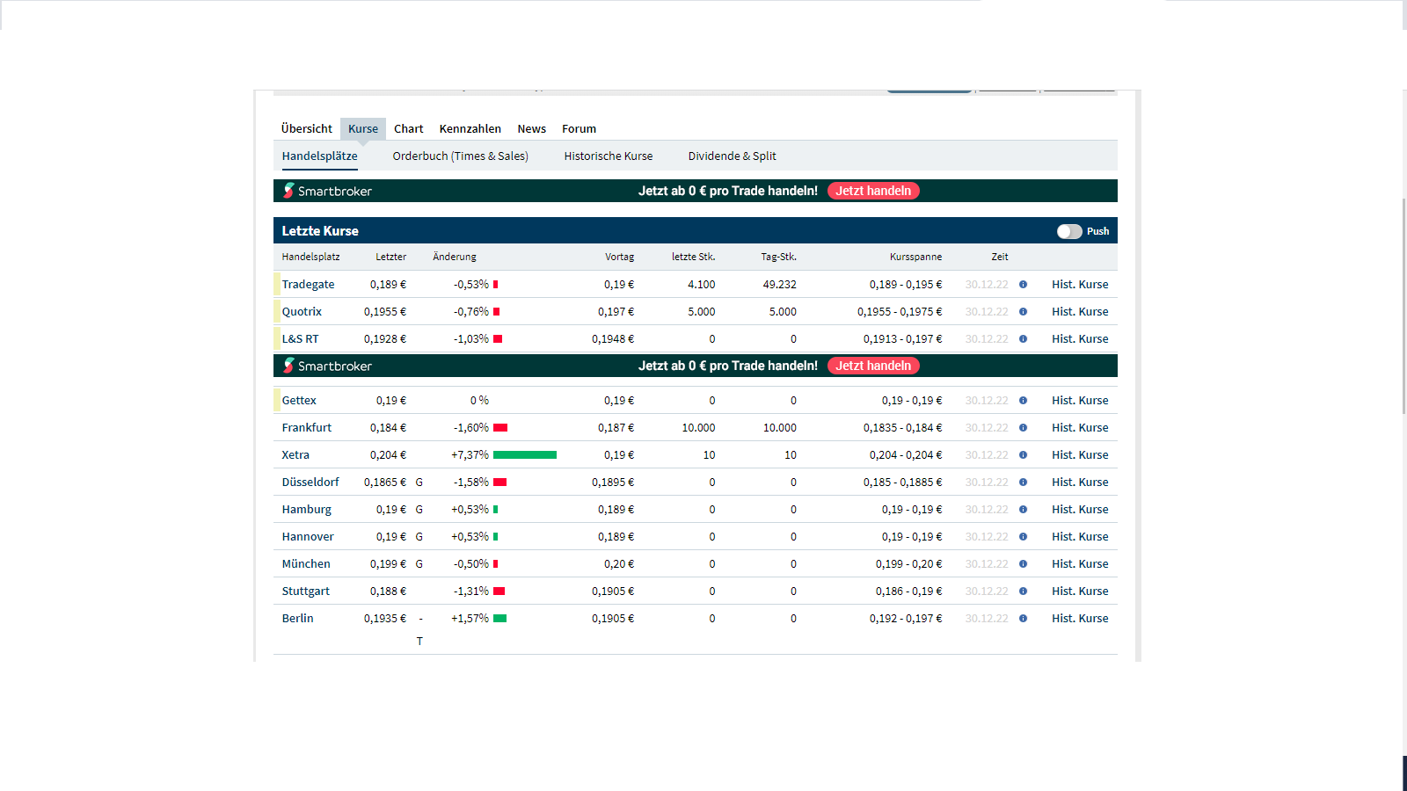Switch to the Chart tab

click(408, 129)
